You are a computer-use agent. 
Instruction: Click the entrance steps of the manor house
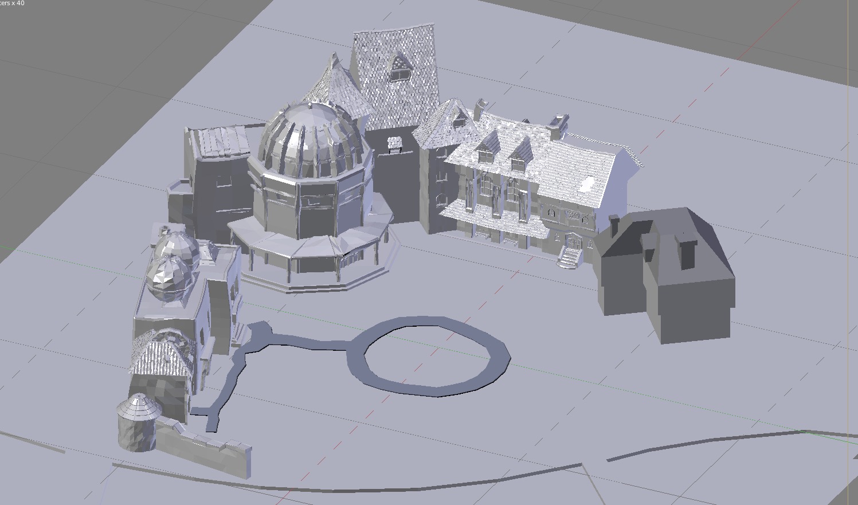pyautogui.click(x=569, y=257)
